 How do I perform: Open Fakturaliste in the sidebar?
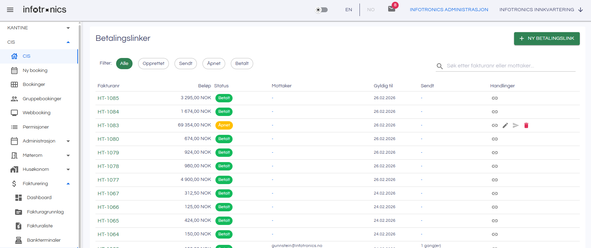point(39,226)
